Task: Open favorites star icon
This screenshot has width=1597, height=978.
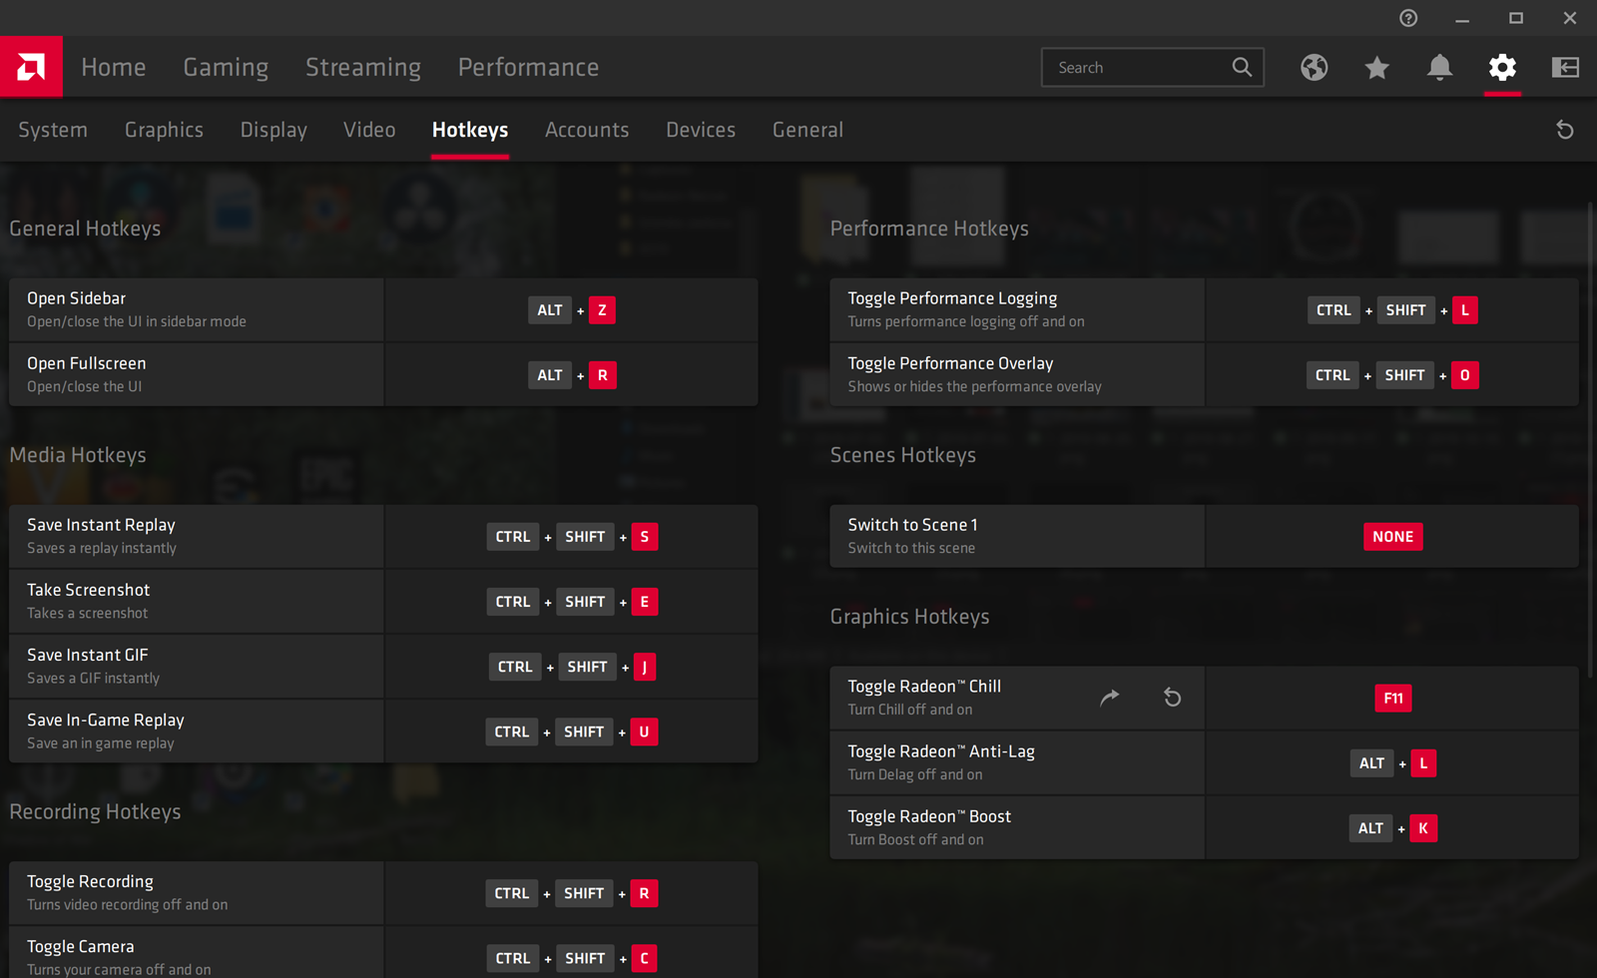Action: coord(1376,67)
